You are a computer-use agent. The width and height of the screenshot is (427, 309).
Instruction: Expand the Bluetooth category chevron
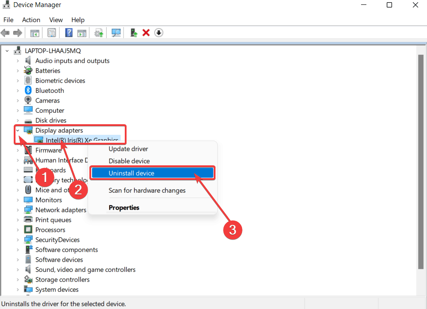pos(18,91)
